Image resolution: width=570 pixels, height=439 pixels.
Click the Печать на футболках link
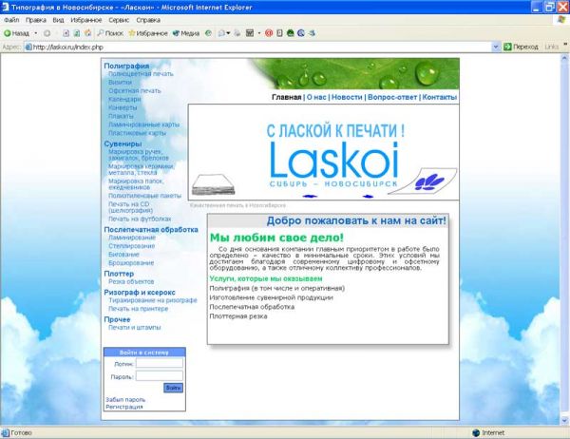(140, 219)
